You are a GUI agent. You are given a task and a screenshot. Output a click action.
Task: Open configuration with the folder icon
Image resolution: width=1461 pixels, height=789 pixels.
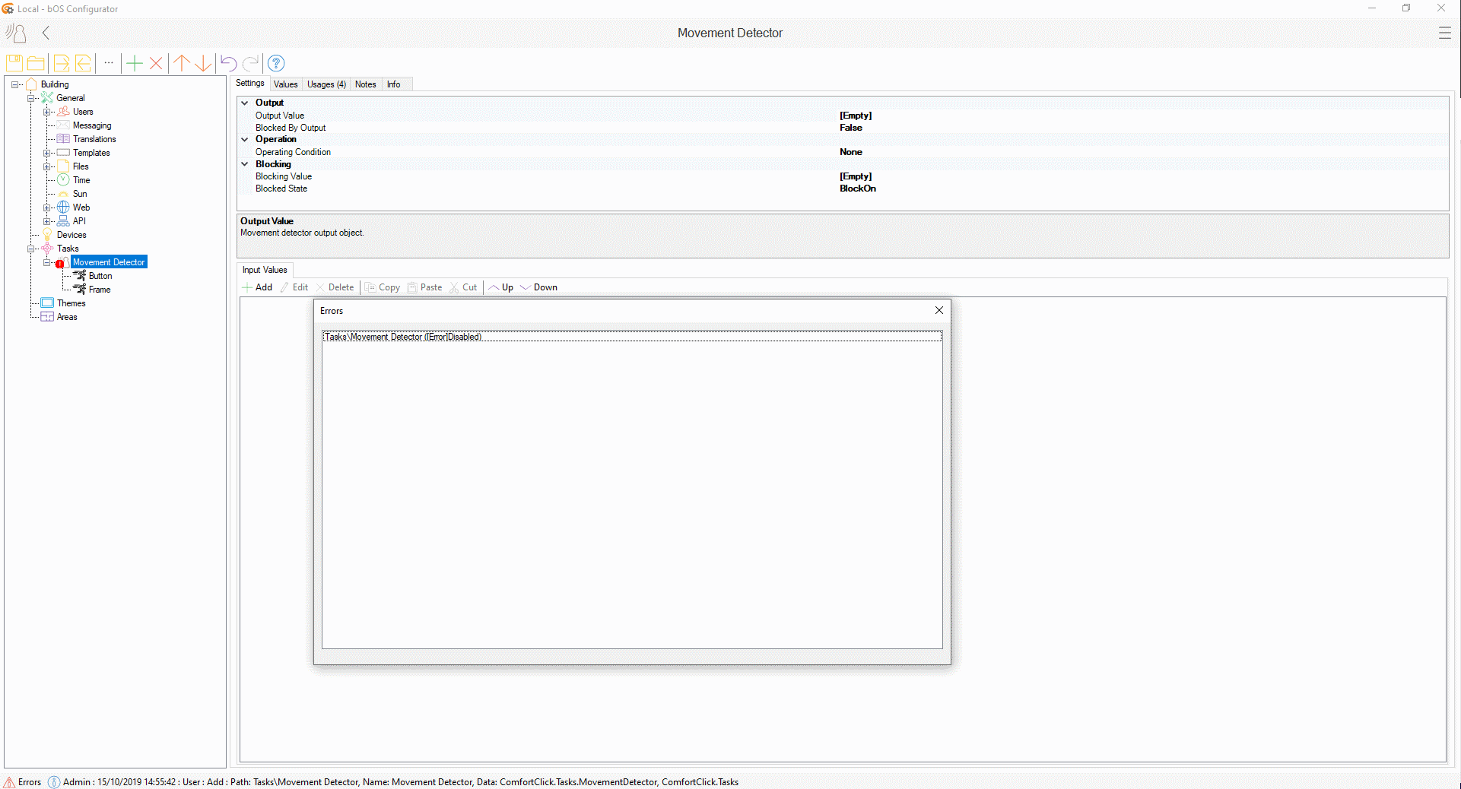(36, 63)
